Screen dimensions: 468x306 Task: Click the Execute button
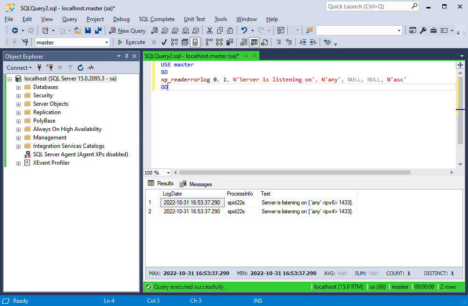tap(132, 42)
